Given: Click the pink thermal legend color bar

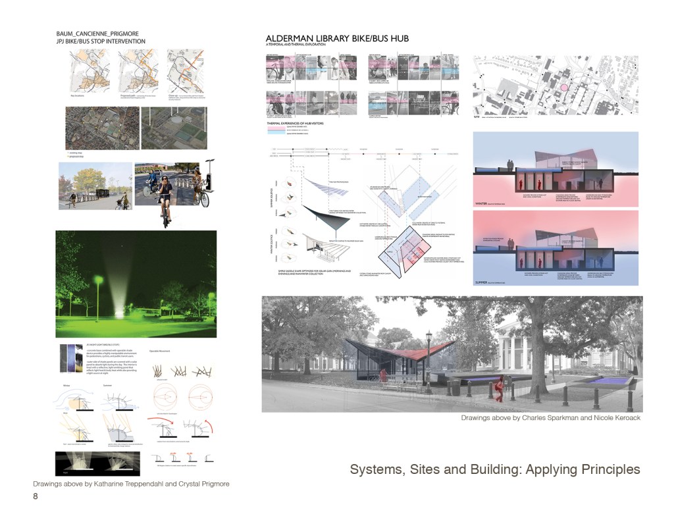Looking at the screenshot, I should click(281, 130).
